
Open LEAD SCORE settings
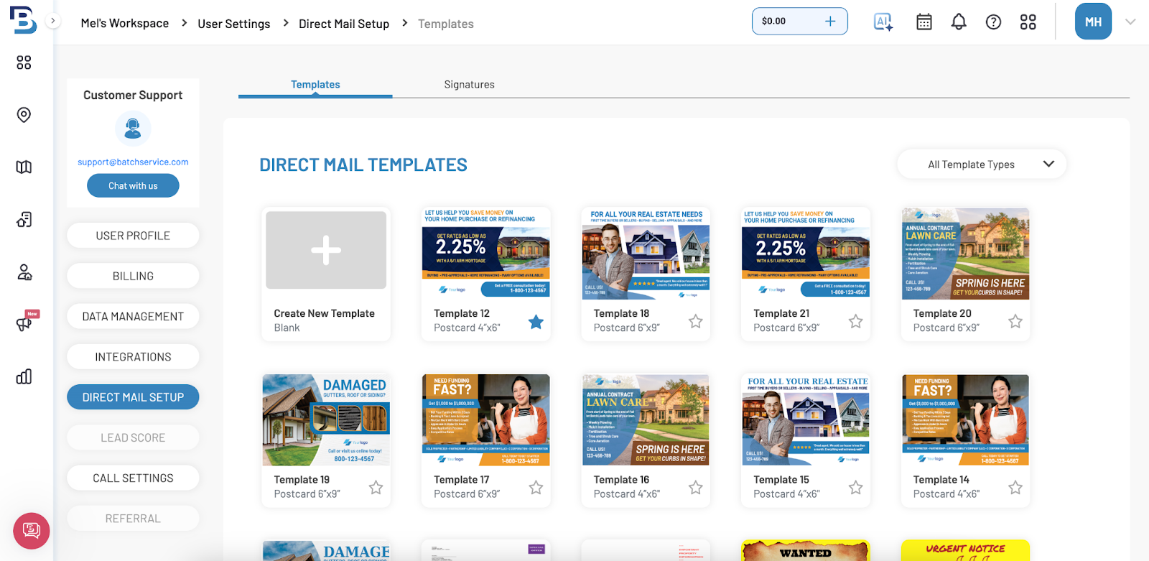click(133, 437)
